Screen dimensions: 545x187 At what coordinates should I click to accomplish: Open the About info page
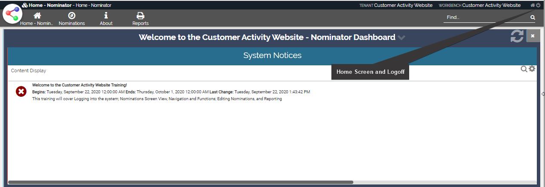tap(106, 18)
